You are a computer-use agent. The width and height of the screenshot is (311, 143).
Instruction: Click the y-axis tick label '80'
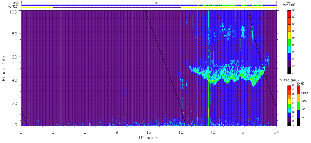[15, 34]
